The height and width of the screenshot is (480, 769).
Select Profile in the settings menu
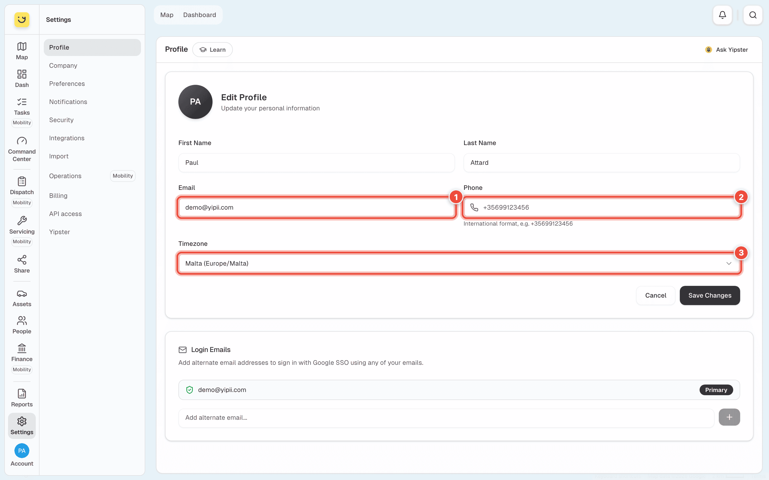[x=92, y=48]
